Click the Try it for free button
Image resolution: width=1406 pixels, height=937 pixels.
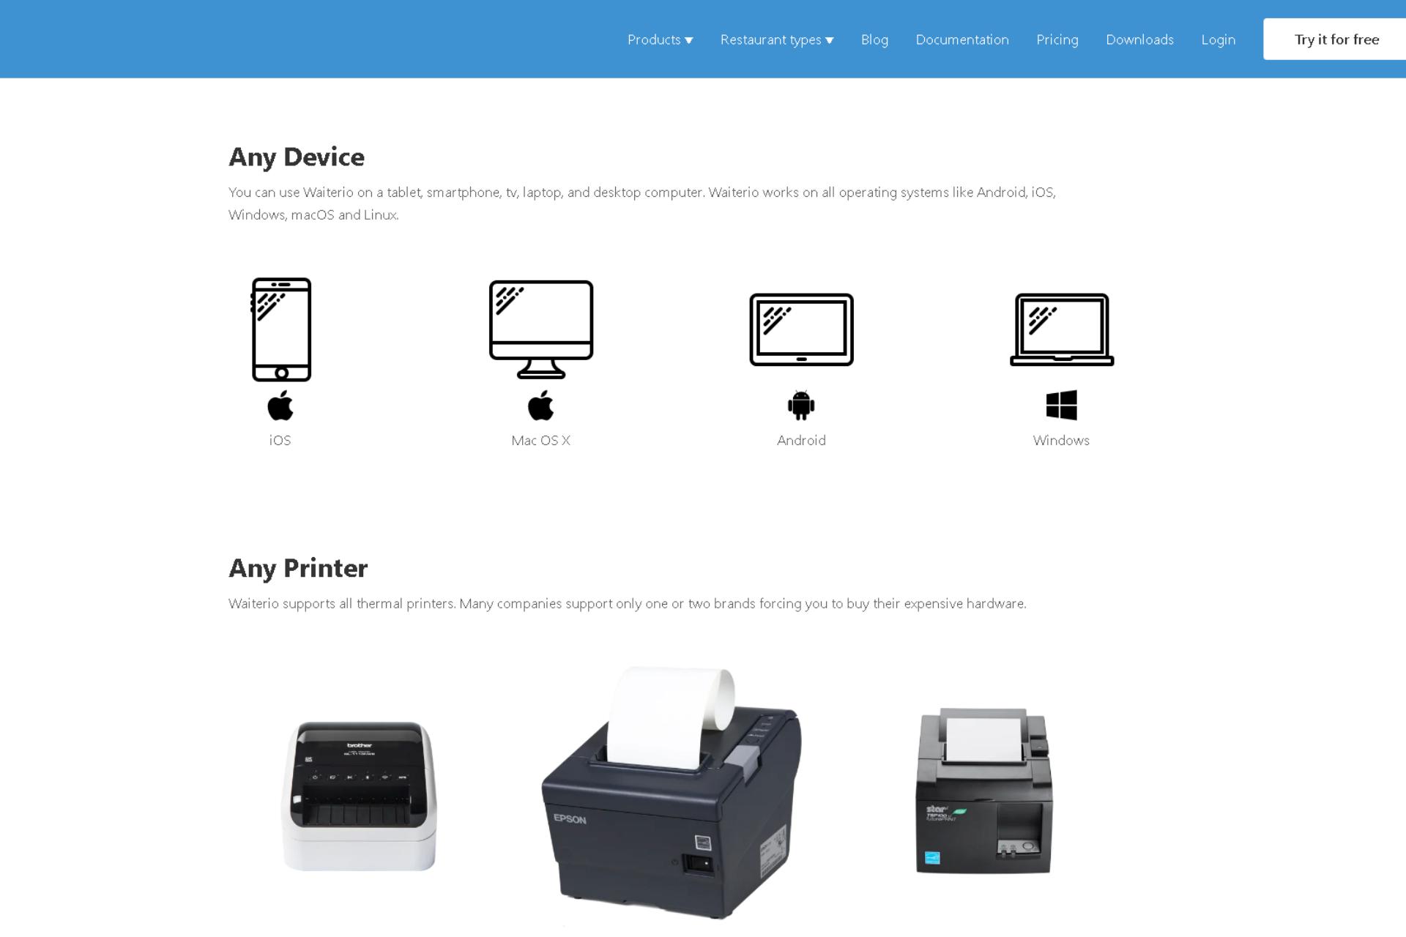[1337, 39]
